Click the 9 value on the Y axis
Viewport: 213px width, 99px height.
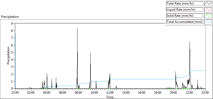coord(12,23)
